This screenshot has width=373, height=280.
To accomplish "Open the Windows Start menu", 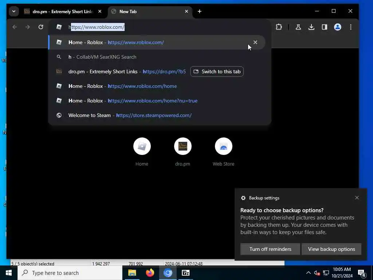I will 9,273.
